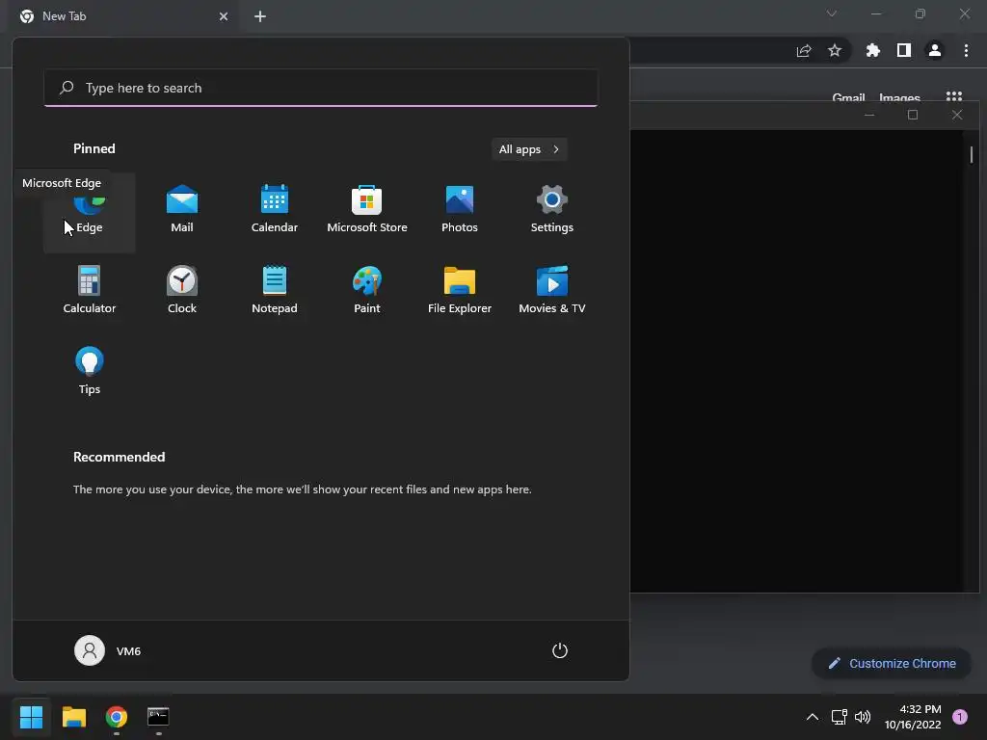Open the Clock app

click(182, 290)
